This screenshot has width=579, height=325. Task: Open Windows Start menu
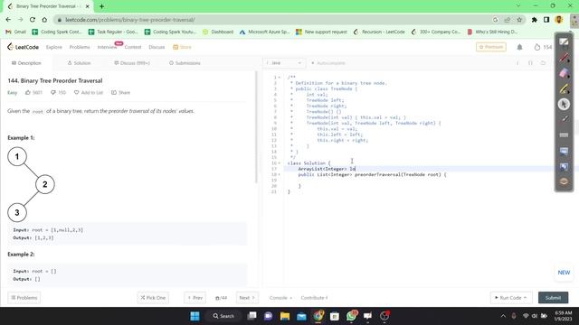(x=195, y=316)
